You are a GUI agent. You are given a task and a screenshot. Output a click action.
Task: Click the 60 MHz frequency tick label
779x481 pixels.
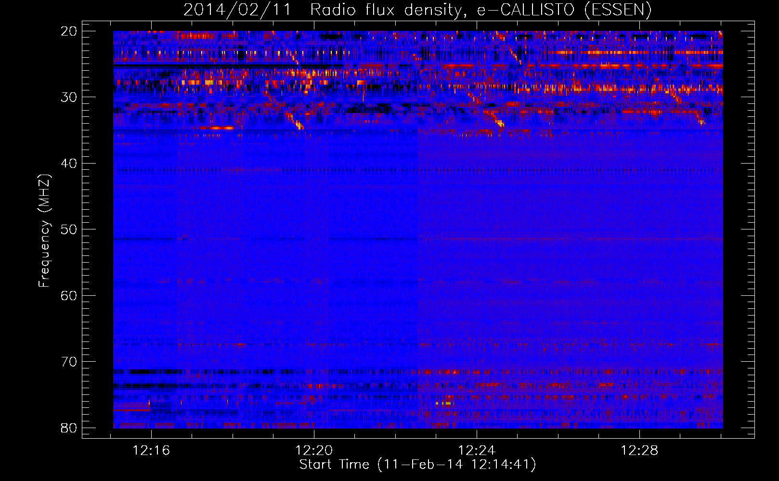[x=69, y=295]
